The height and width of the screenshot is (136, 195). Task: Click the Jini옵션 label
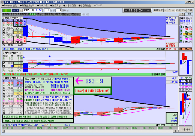click(161, 49)
